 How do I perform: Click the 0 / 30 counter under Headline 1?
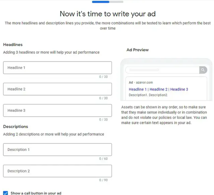(103, 77)
